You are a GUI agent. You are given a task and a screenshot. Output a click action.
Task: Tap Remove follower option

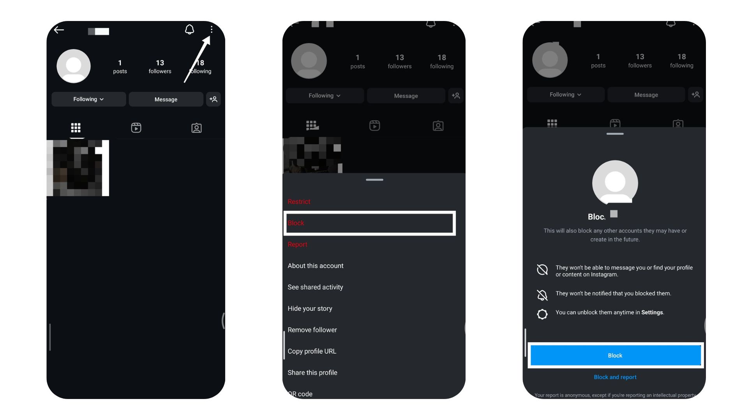pyautogui.click(x=312, y=330)
